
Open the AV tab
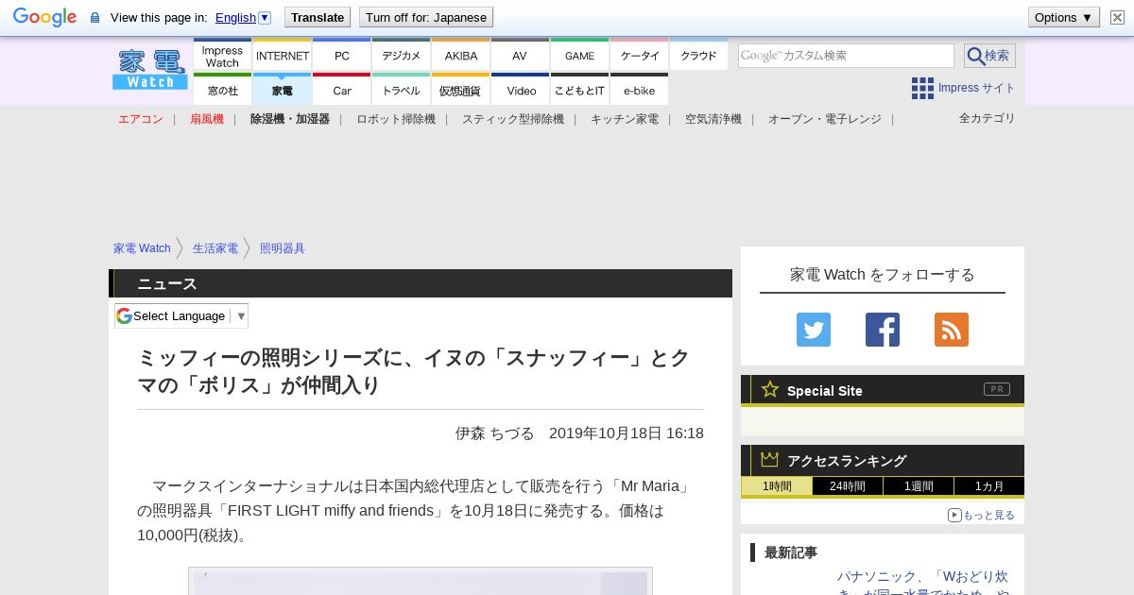[520, 56]
